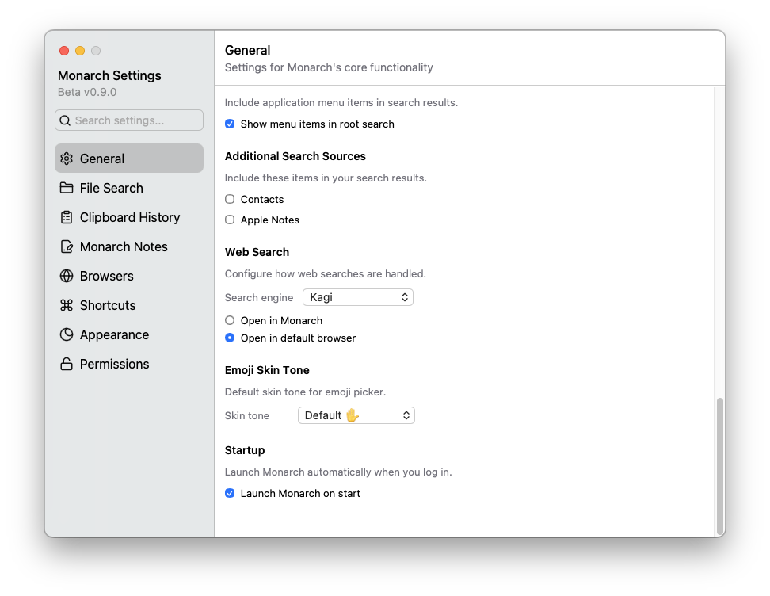Open the Search engine dropdown showing Kagi

[x=357, y=297]
